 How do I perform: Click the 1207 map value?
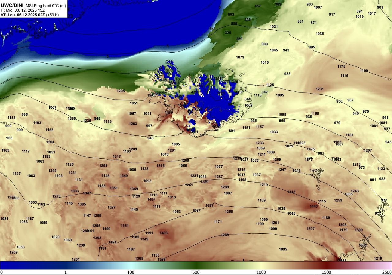coord(368,150)
